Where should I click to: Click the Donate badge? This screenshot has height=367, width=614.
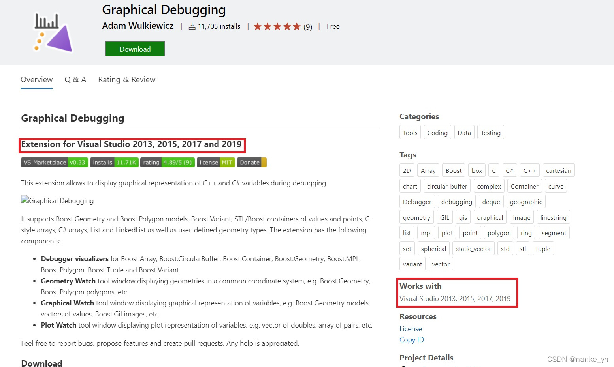point(252,162)
